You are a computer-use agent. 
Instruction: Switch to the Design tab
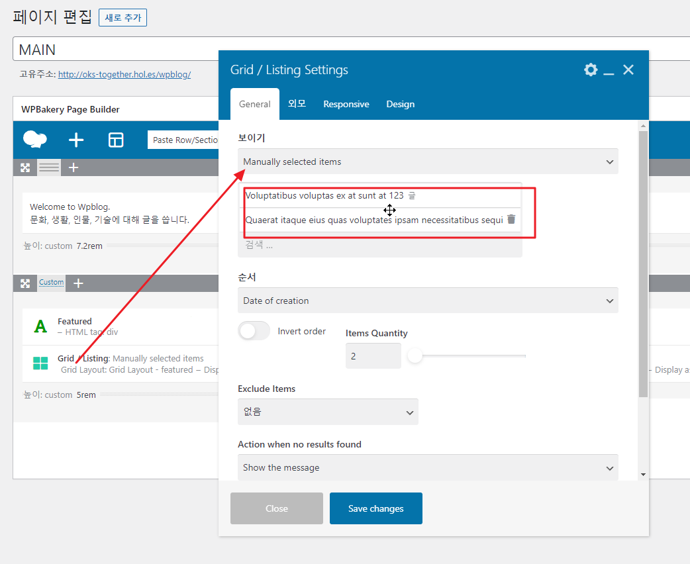click(401, 105)
